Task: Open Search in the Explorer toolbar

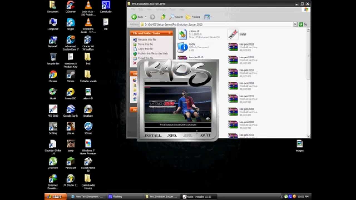Action: pyautogui.click(x=176, y=17)
